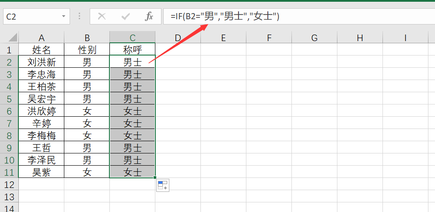Select row 12 header

point(9,184)
